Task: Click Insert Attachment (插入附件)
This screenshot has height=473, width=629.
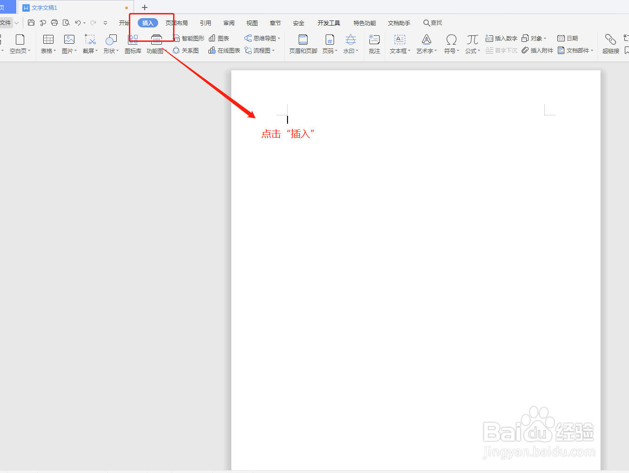Action: click(x=537, y=50)
